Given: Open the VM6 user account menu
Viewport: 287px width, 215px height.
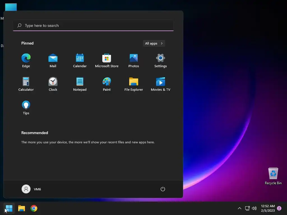Looking at the screenshot, I should click(x=31, y=189).
